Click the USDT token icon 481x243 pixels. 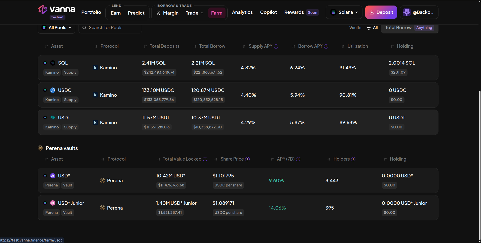click(53, 118)
